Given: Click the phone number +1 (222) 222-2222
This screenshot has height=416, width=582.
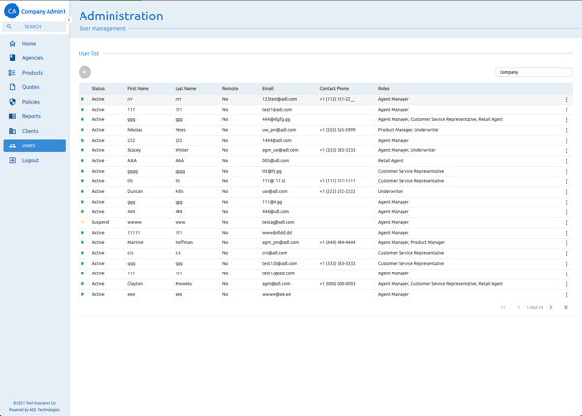Looking at the screenshot, I should [338, 191].
